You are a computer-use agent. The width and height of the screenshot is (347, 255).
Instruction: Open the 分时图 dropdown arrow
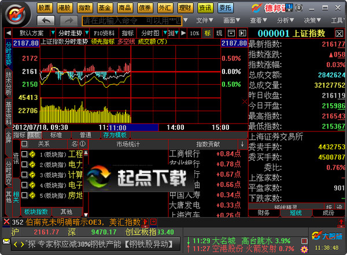165,33
